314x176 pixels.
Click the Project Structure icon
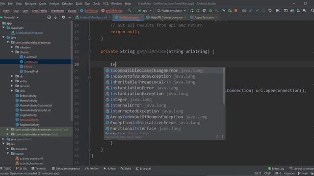pos(278,11)
